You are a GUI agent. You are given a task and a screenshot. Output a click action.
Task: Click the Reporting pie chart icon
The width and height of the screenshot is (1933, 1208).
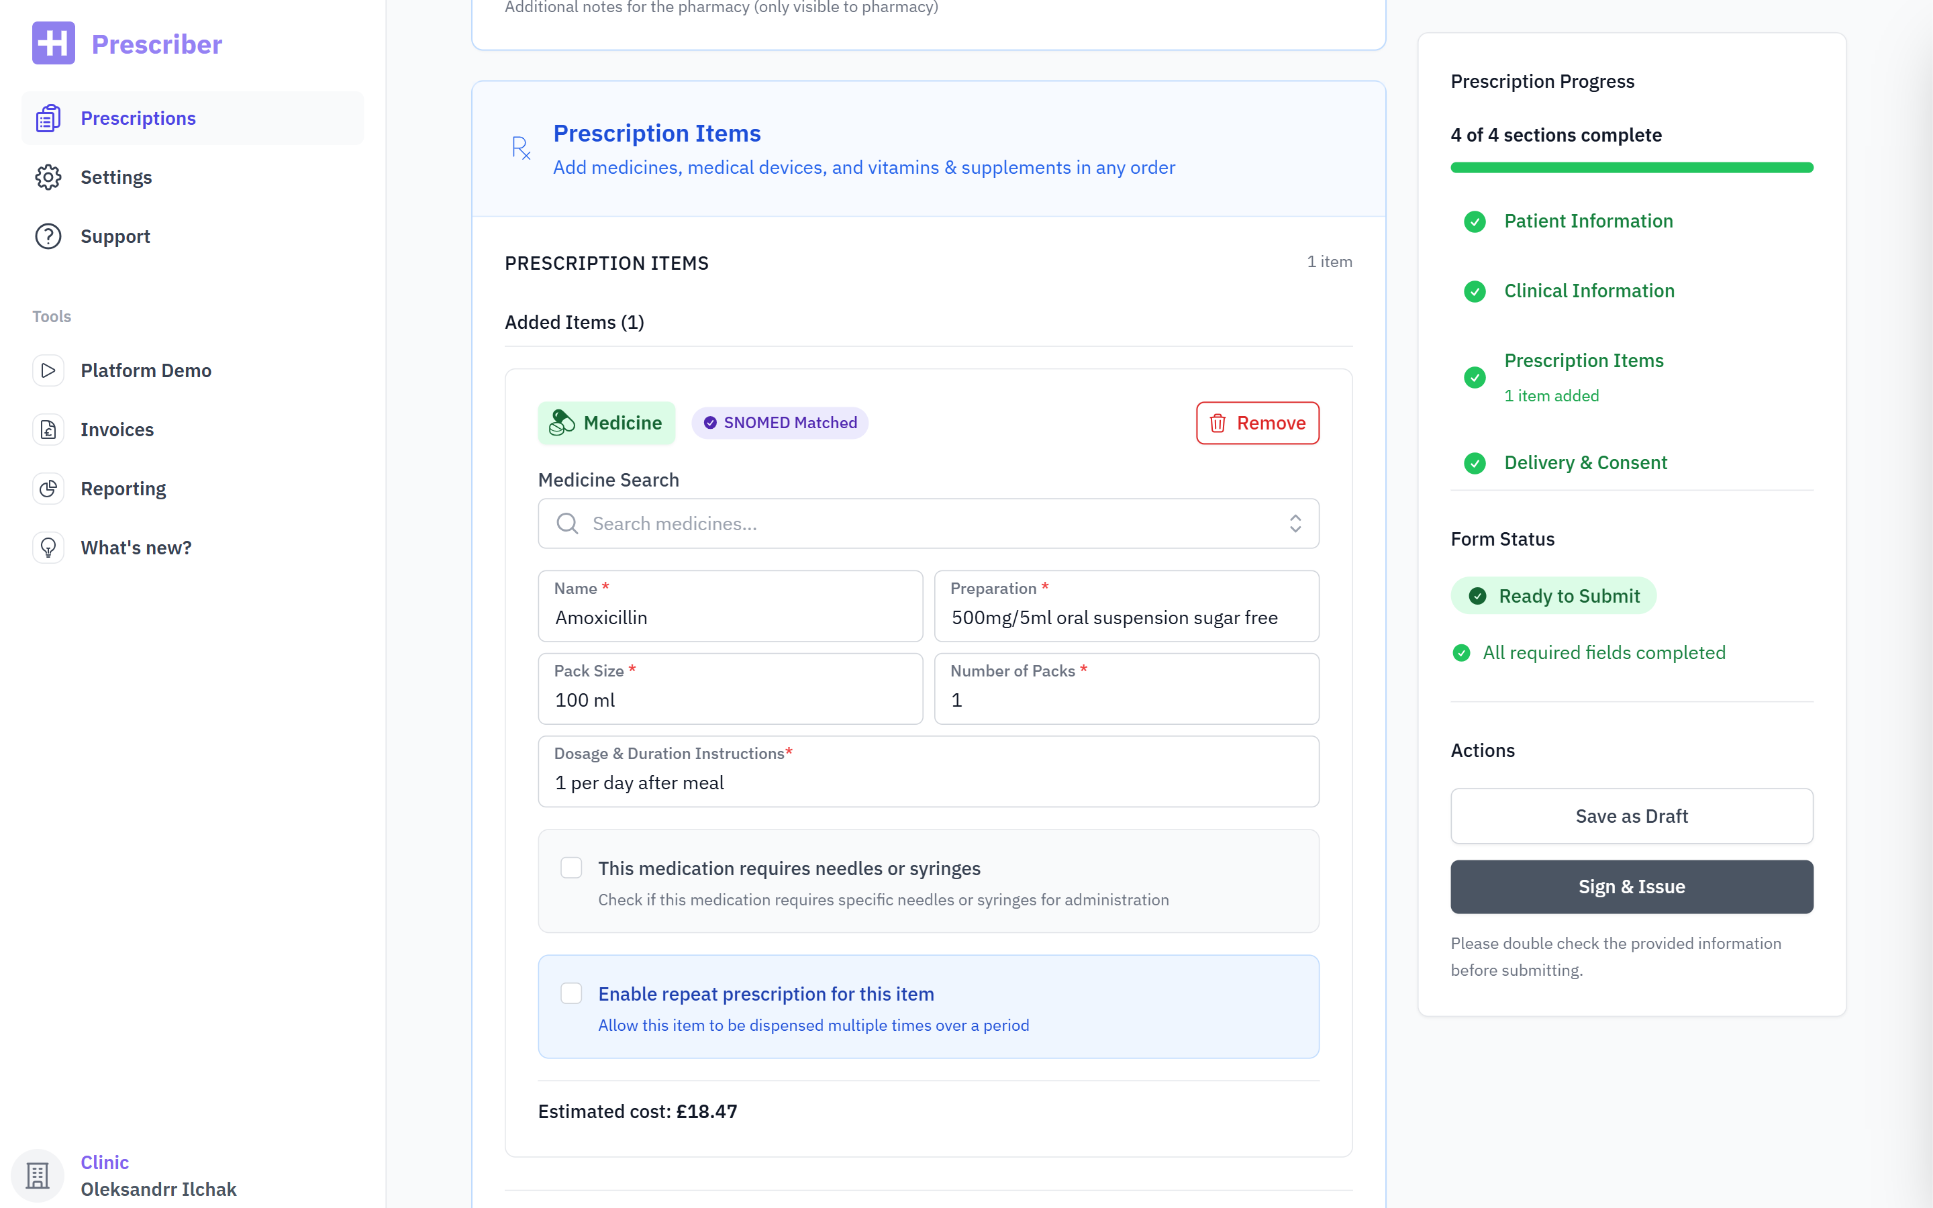48,489
